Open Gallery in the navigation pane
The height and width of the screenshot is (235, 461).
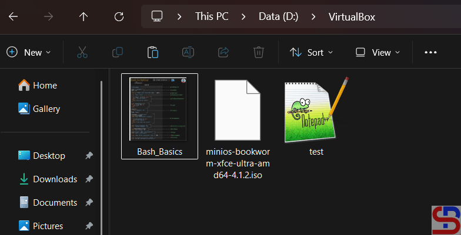46,108
